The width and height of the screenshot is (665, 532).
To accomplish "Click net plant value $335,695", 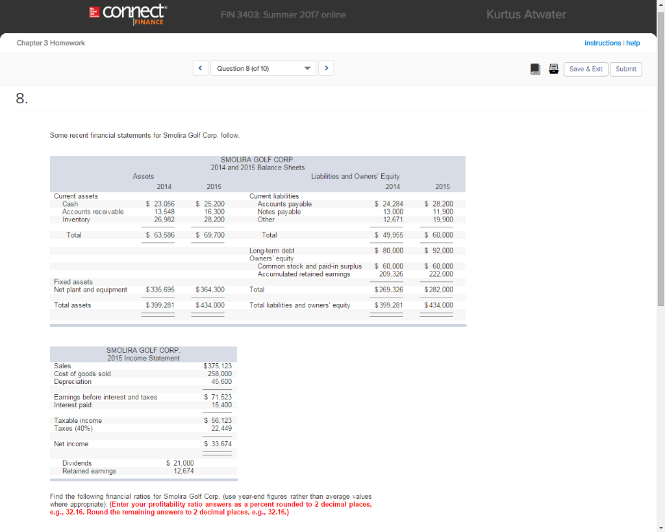I will 160,290.
